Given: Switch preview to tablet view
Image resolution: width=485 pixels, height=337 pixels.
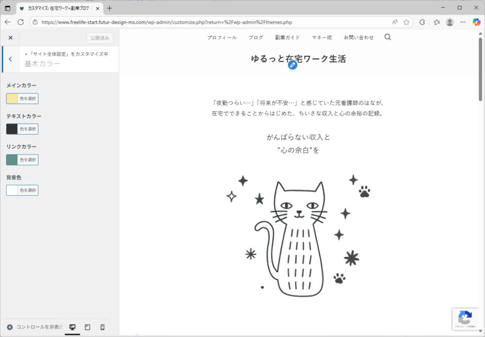Looking at the screenshot, I should [x=87, y=327].
